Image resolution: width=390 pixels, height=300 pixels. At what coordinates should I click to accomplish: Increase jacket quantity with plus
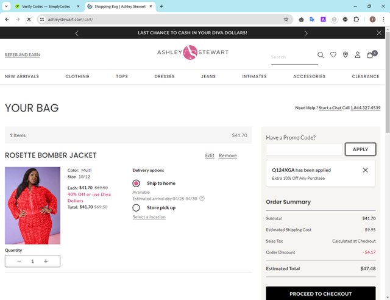click(x=46, y=261)
